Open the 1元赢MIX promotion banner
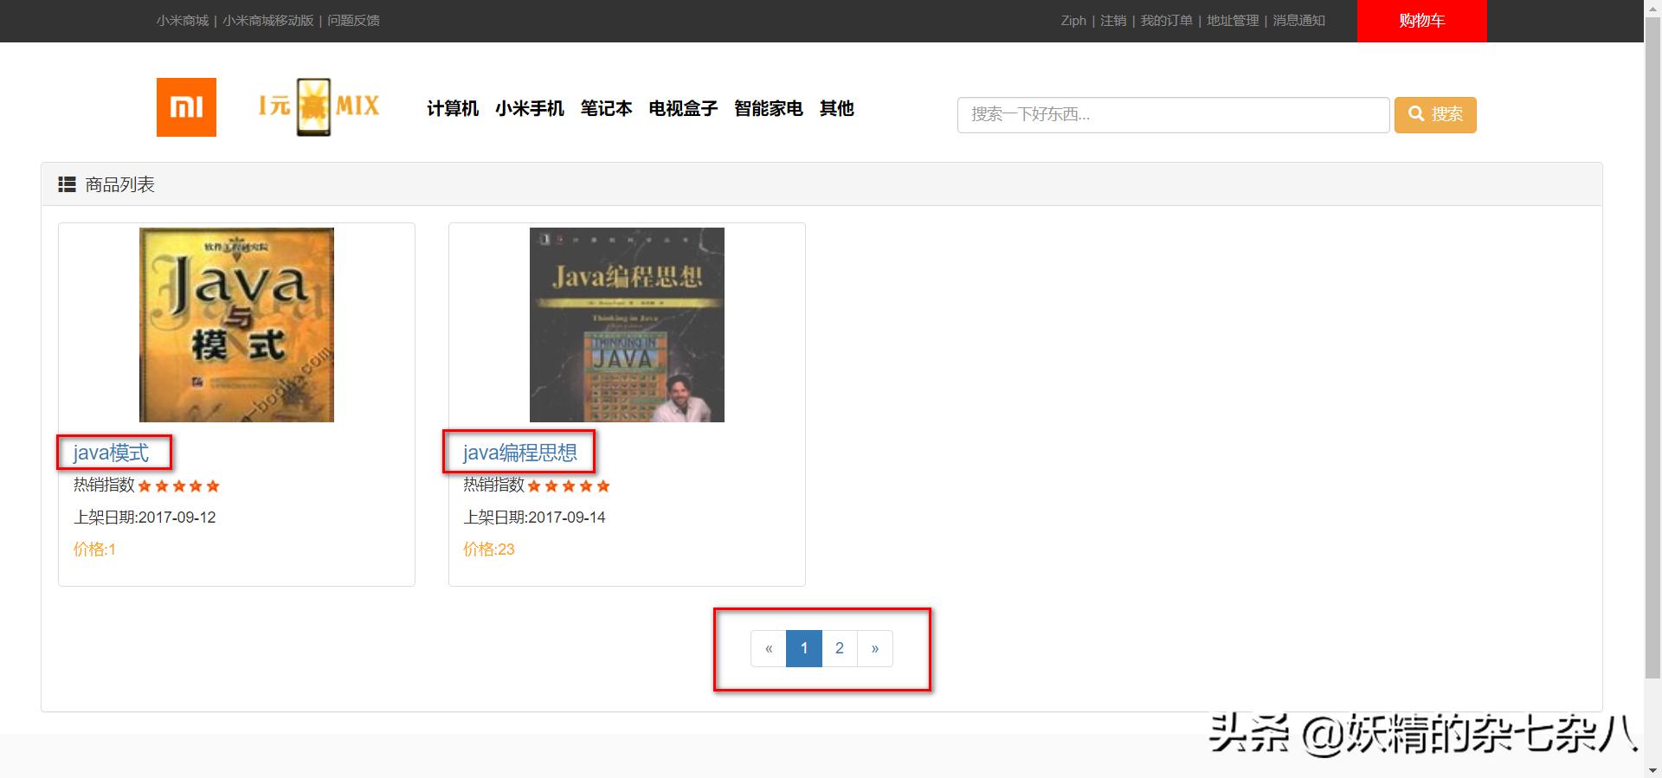1662x778 pixels. (319, 107)
